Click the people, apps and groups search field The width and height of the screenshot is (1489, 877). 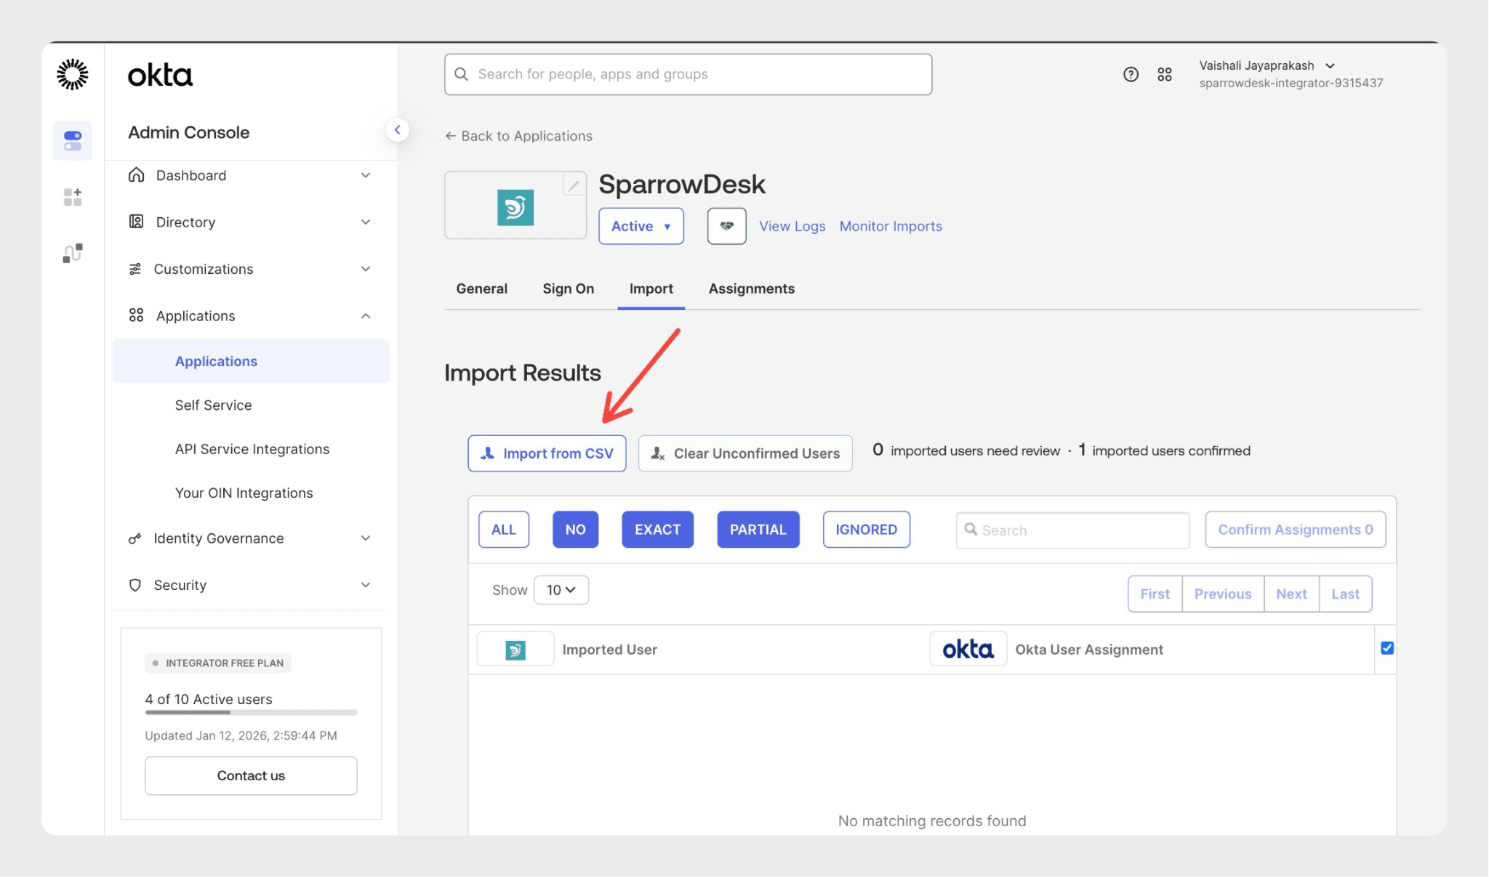[688, 74]
